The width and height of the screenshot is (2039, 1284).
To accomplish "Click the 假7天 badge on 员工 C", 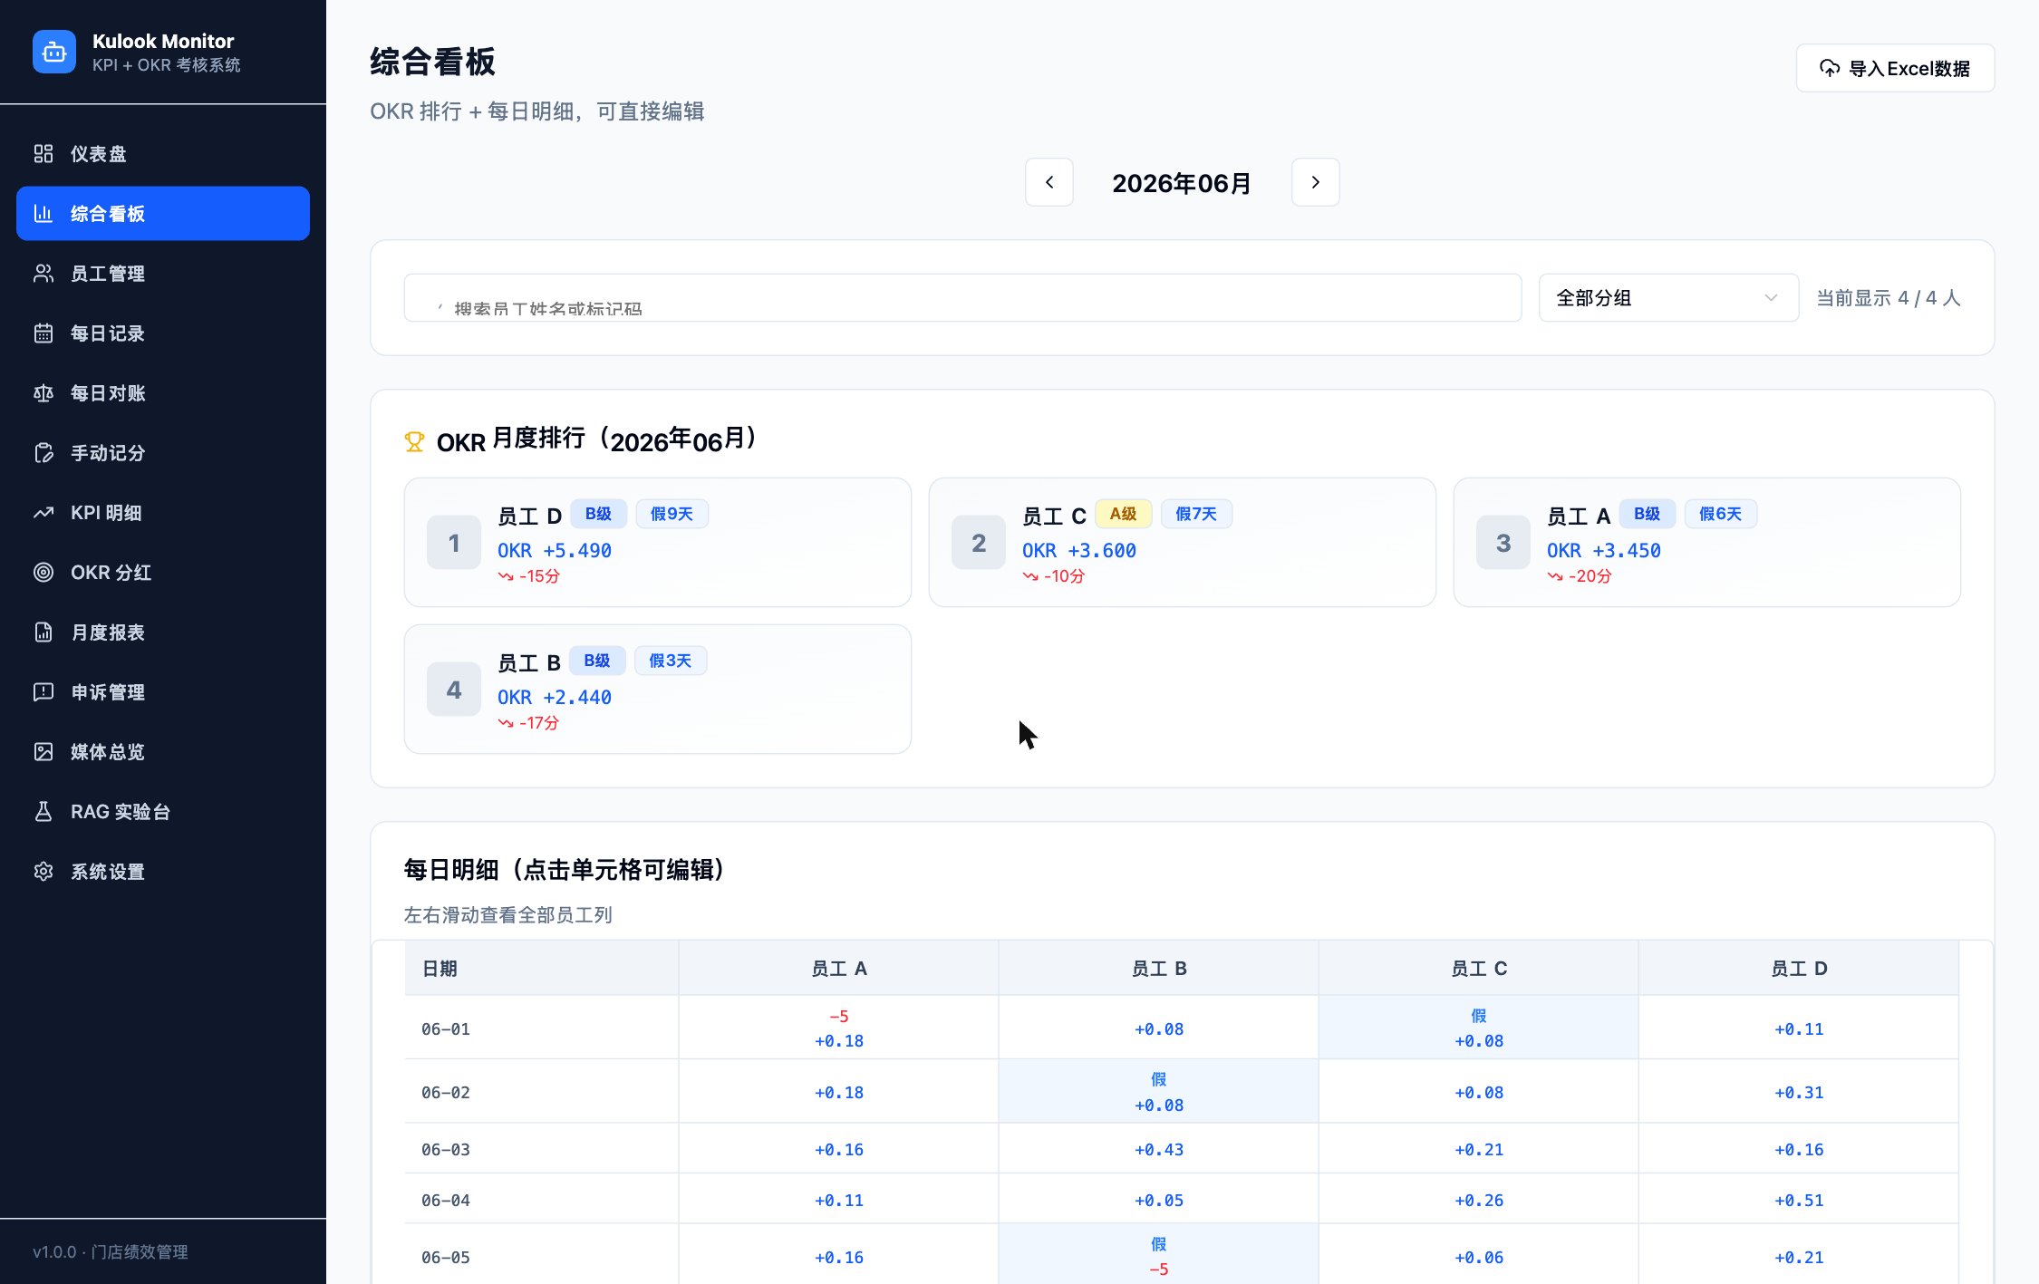I will click(1196, 514).
